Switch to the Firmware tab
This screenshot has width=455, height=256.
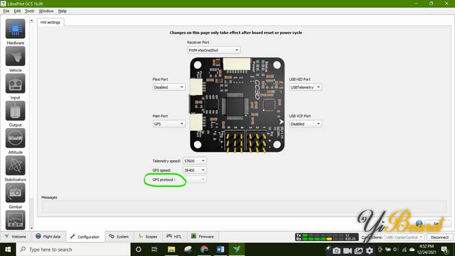pos(203,237)
